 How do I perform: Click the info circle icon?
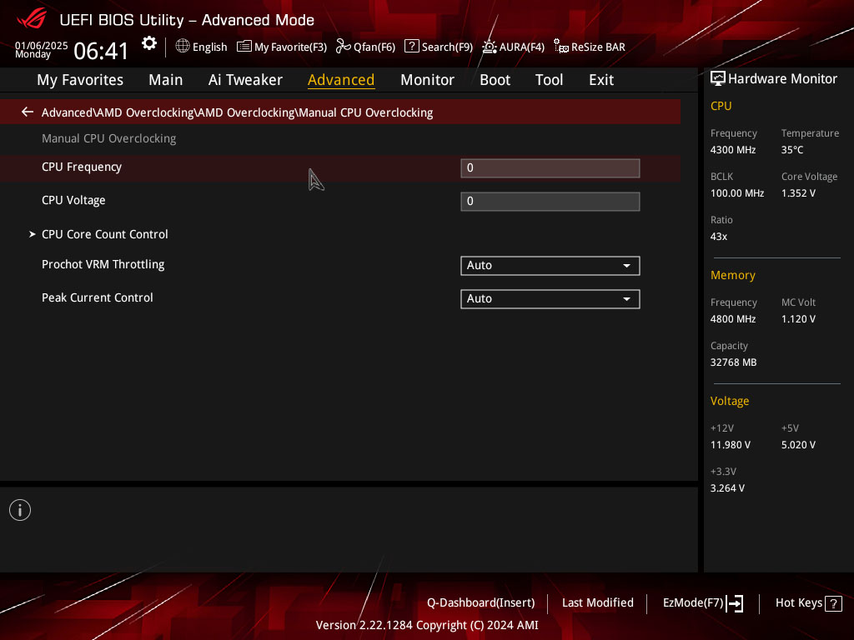pos(20,510)
